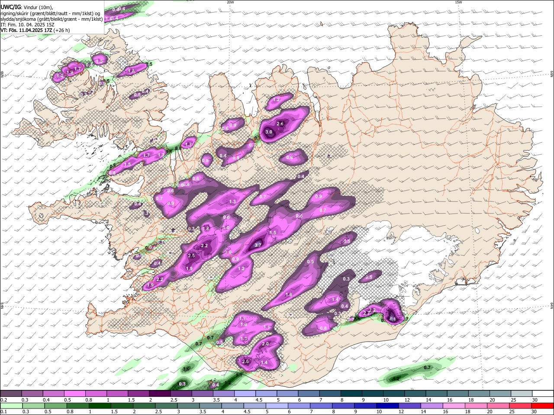Click the '3.7' snowfall maximum value
This screenshot has height=415, width=554.
(x=258, y=245)
